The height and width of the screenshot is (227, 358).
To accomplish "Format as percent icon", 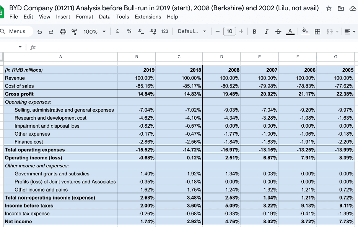I will pos(129,31).
